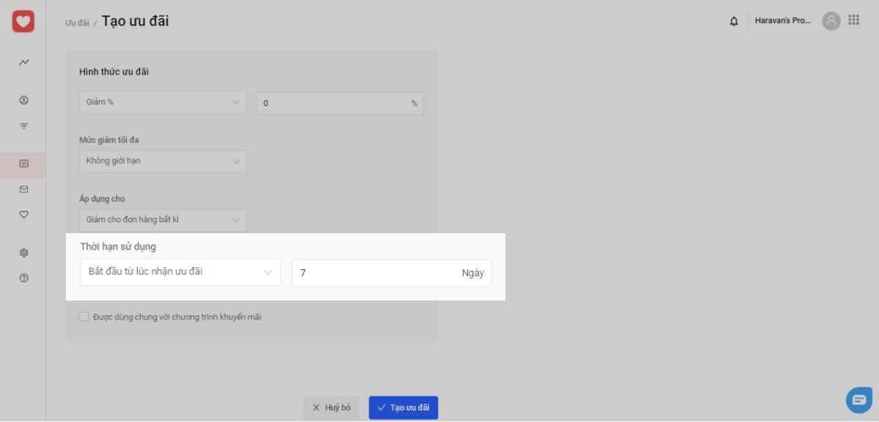Open the analytics trend line sidebar icon

pyautogui.click(x=23, y=62)
